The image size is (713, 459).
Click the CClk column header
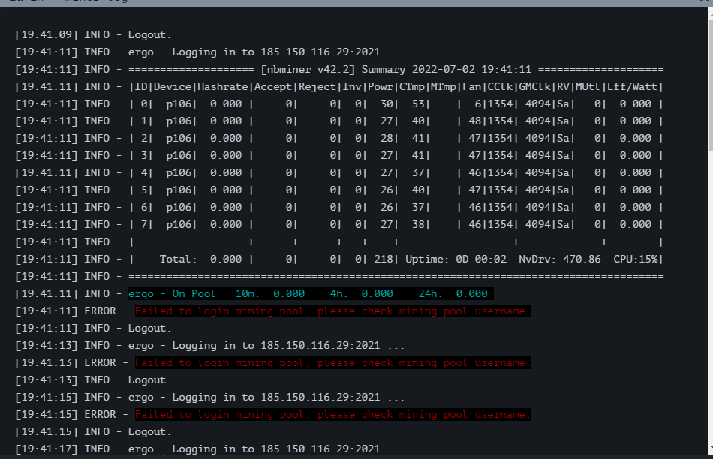[x=500, y=87]
